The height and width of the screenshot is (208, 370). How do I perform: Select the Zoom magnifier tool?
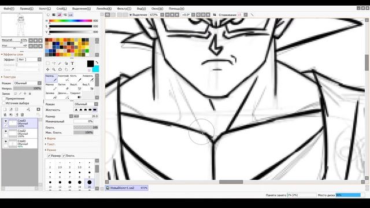coord(54,69)
